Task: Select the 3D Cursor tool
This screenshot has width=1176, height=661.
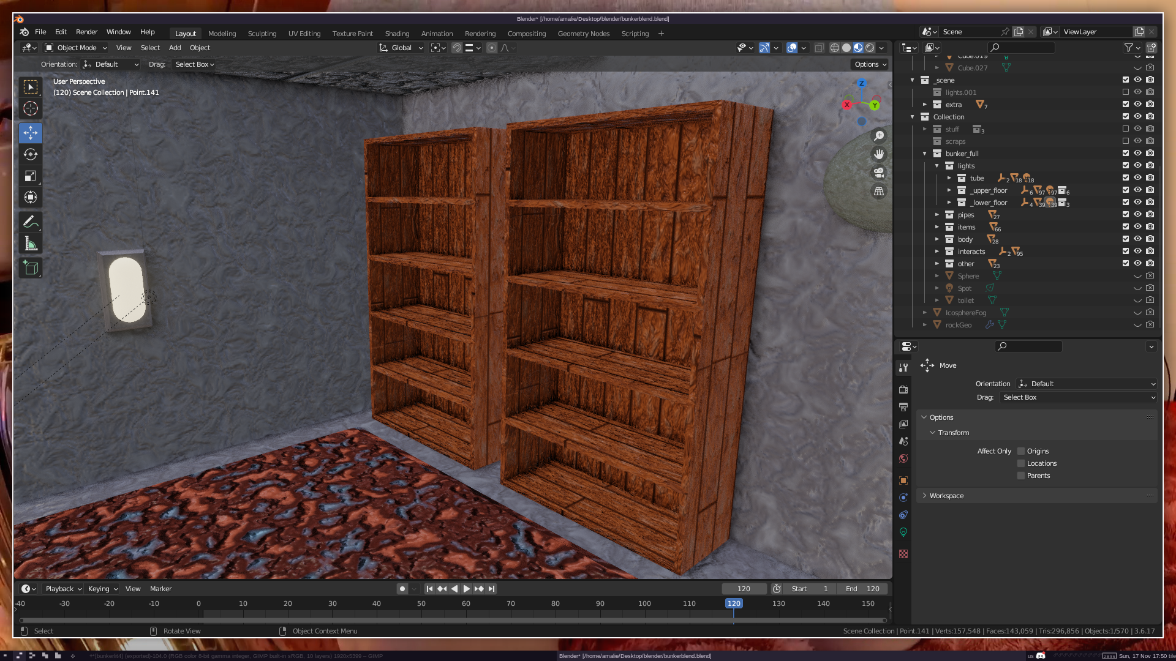Action: click(31, 109)
